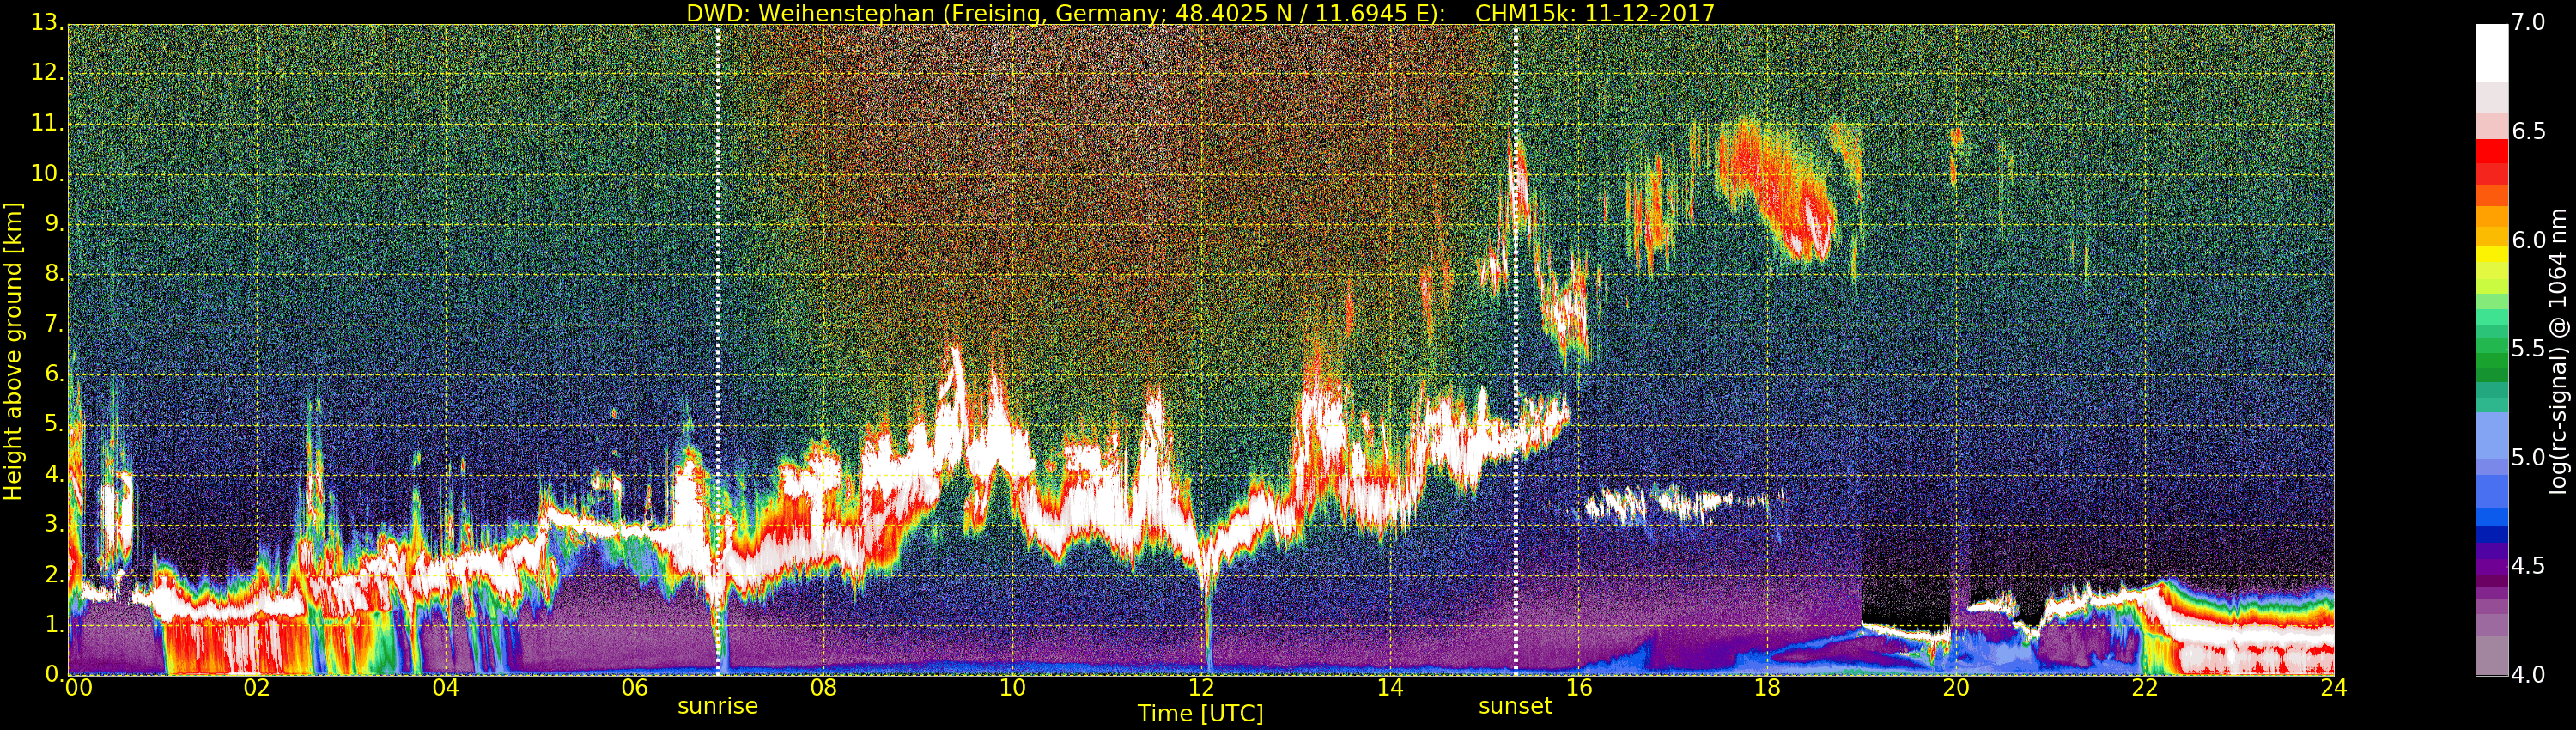Image resolution: width=2576 pixels, height=730 pixels.
Task: Click the height-axis tick label '5.'
Action: (x=54, y=424)
